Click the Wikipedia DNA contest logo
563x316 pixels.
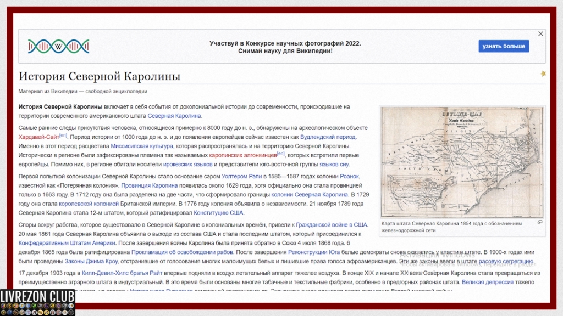click(58, 47)
